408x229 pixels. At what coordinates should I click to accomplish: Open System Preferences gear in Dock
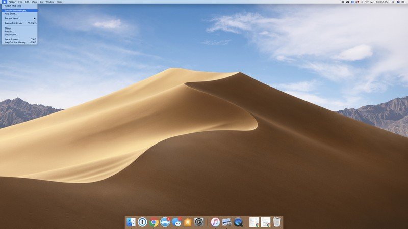point(199,222)
